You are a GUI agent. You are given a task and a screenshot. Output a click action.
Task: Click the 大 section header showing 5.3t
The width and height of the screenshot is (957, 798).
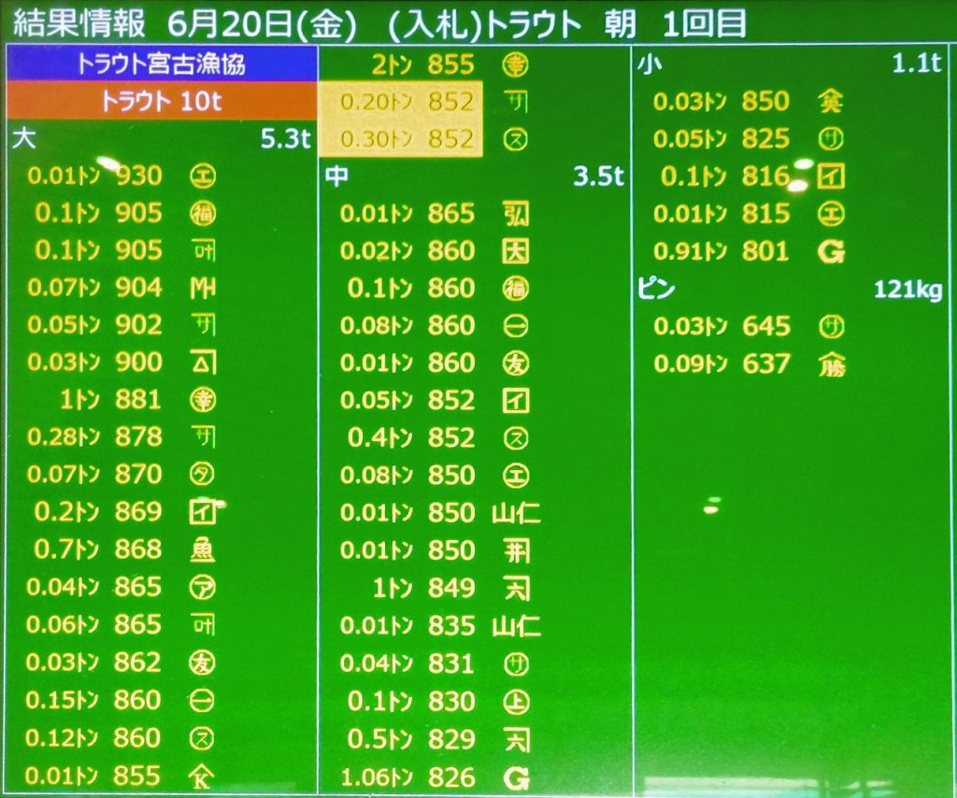coord(159,139)
